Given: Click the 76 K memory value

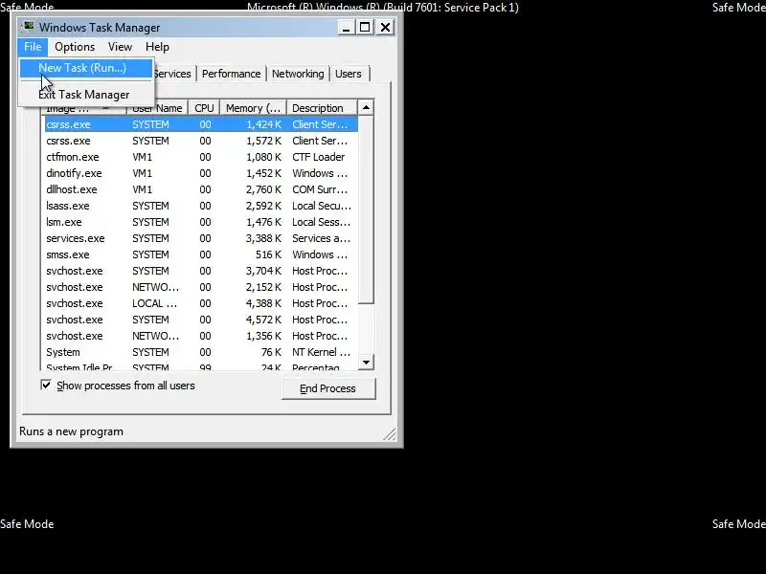Looking at the screenshot, I should pos(271,352).
